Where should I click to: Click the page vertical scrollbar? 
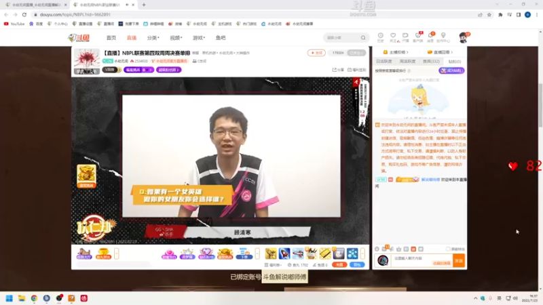coord(540,105)
